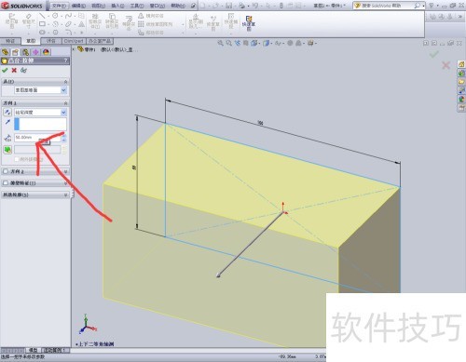This screenshot has width=466, height=362.
Task: Expand the Selected Contours section
Action: tap(35, 194)
